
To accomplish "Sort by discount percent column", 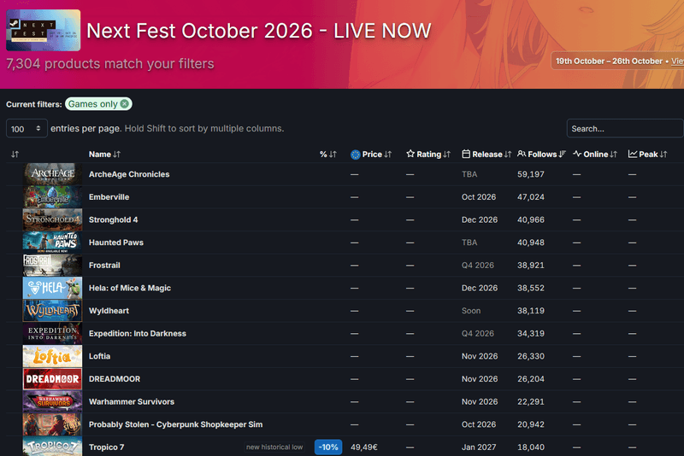I will [328, 155].
